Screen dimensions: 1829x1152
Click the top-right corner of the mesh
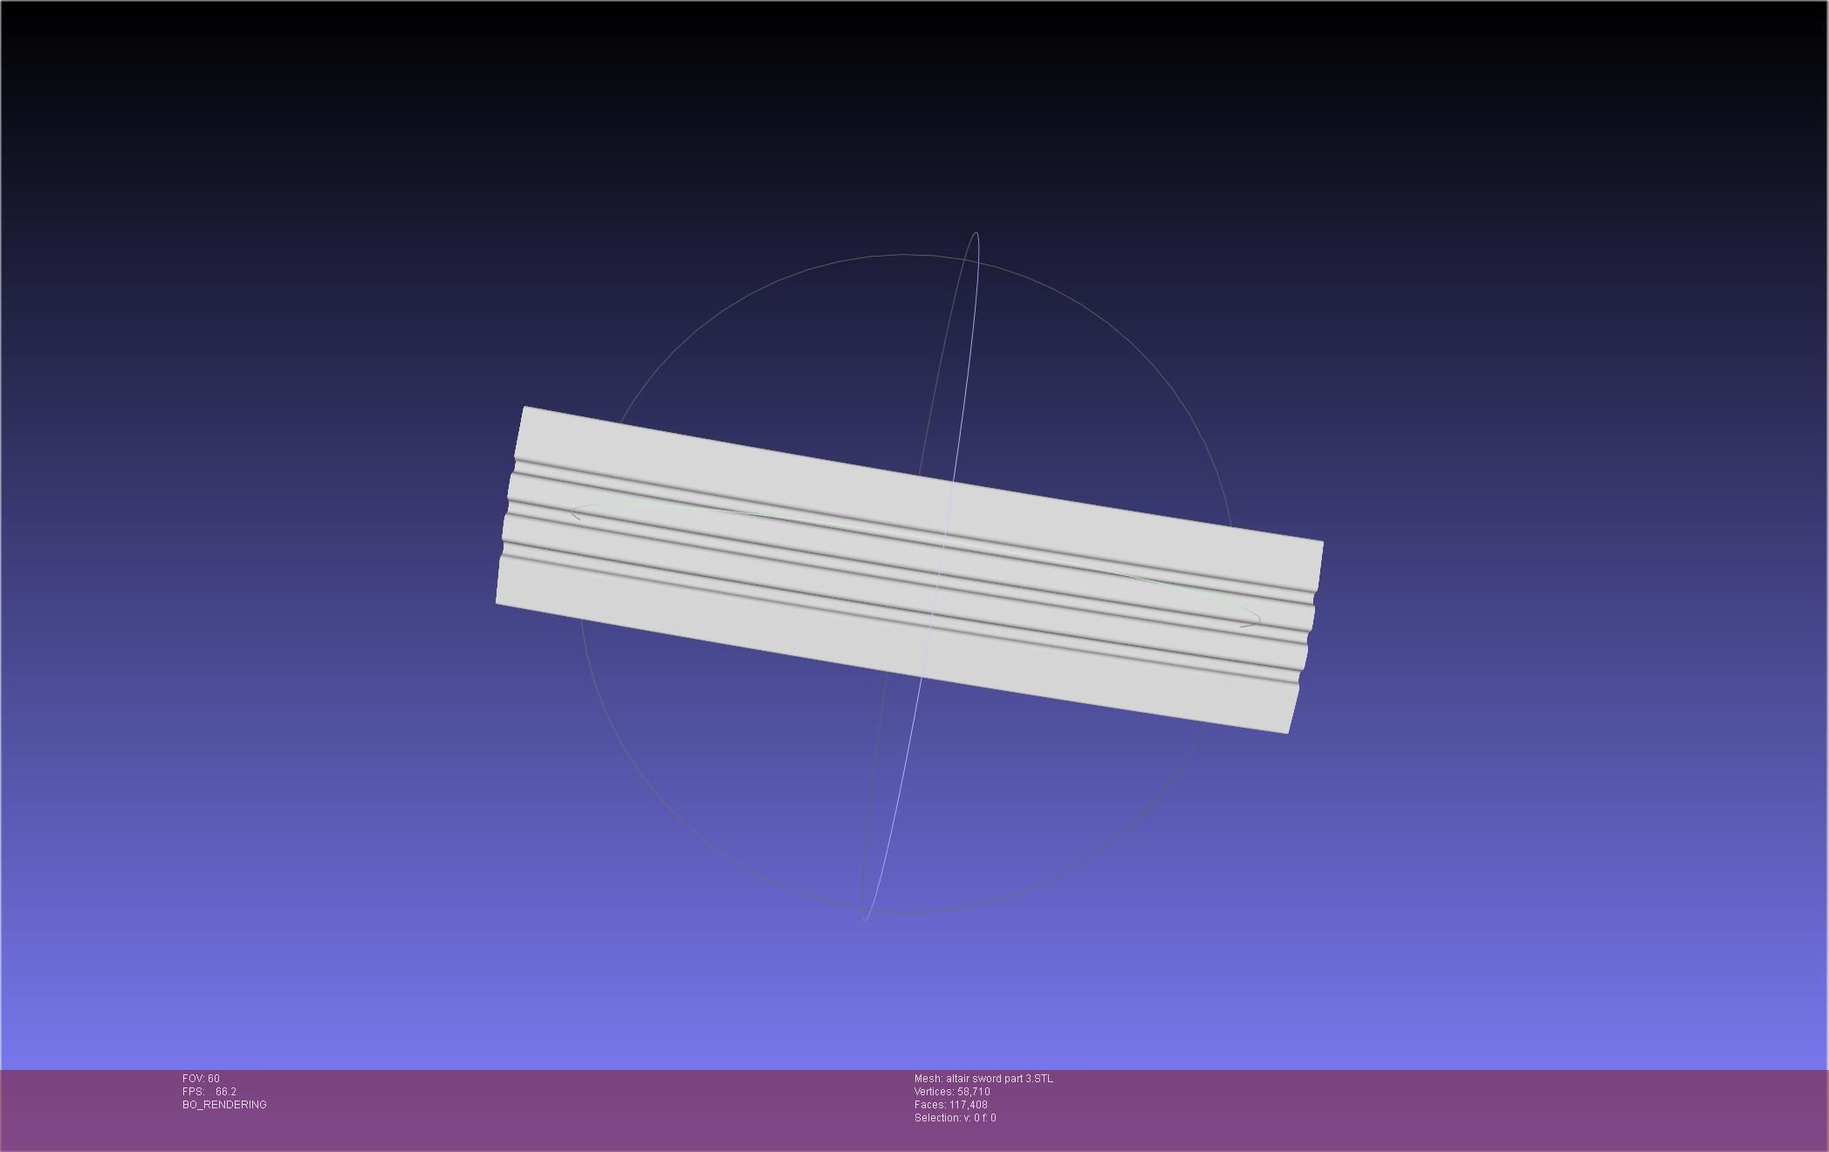click(x=1321, y=544)
